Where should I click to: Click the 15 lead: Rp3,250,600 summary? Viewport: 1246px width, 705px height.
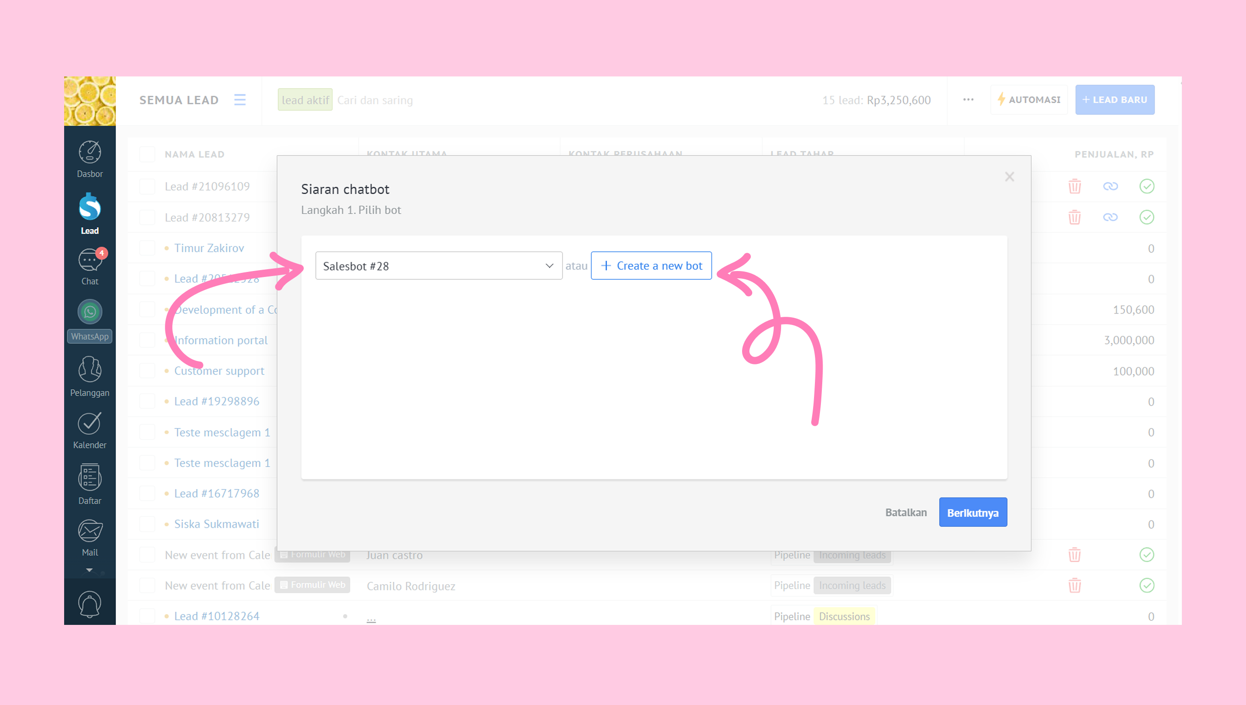(876, 100)
